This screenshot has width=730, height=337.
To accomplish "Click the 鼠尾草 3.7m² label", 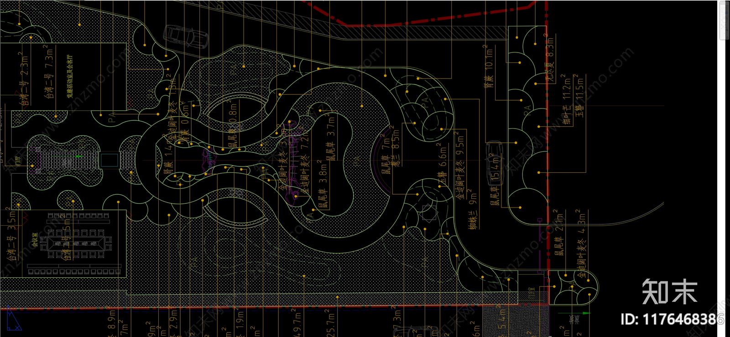I will 330,138.
